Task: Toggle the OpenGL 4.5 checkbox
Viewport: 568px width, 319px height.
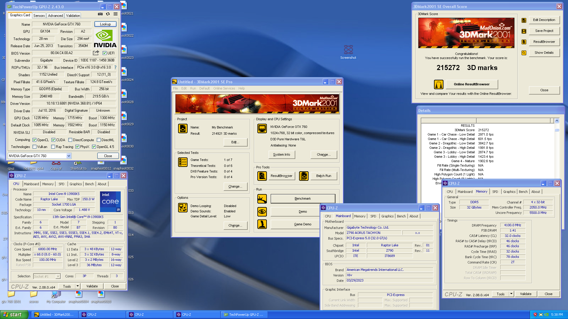Action: point(94,147)
